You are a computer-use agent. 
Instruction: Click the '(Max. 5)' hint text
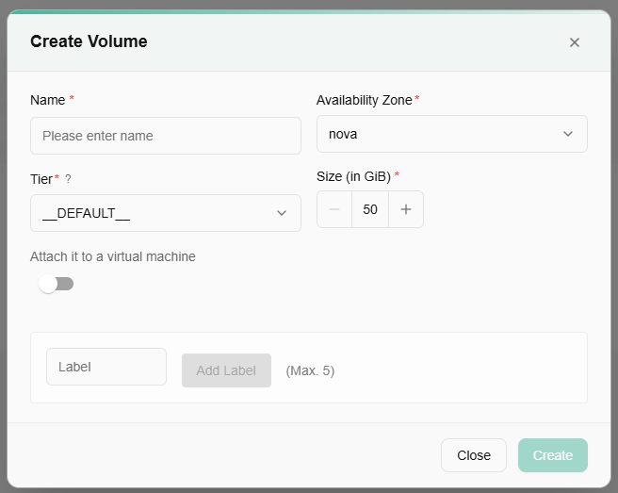point(310,370)
